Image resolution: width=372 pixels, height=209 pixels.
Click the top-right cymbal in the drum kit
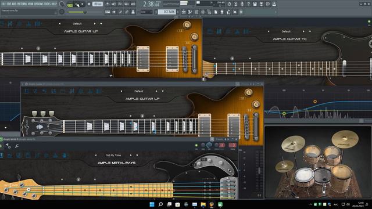(x=345, y=139)
